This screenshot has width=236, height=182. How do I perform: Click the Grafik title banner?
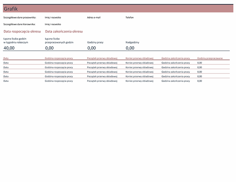pyautogui.click(x=118, y=9)
